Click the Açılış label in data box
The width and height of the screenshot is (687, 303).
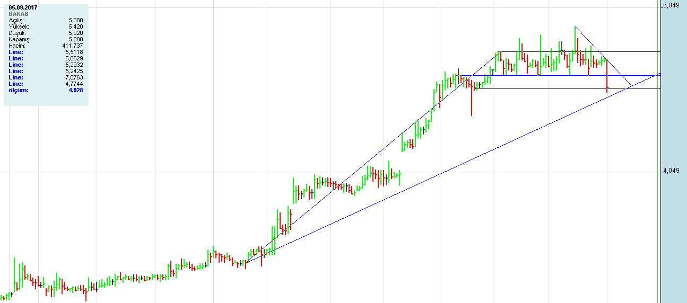[16, 20]
